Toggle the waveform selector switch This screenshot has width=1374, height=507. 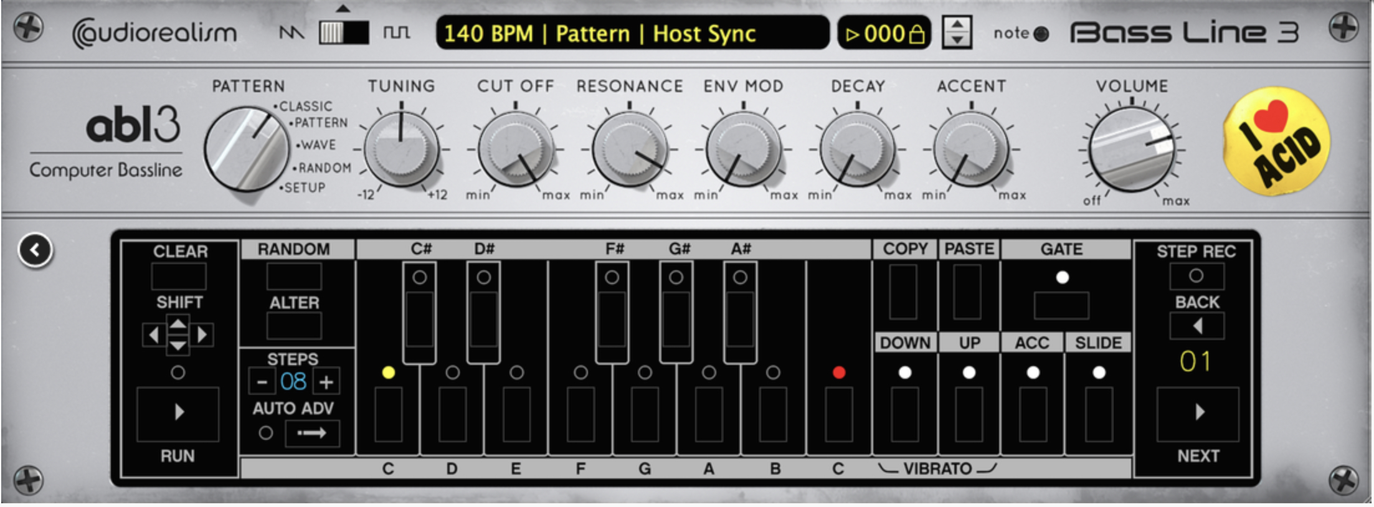tap(343, 32)
